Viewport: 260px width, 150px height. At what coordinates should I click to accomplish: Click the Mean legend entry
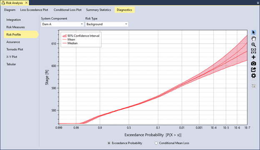69,39
